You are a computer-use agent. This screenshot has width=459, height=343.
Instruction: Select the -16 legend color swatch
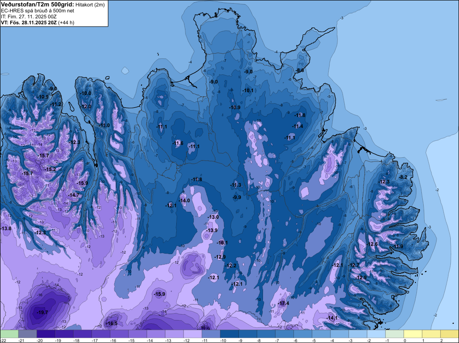click(x=119, y=334)
